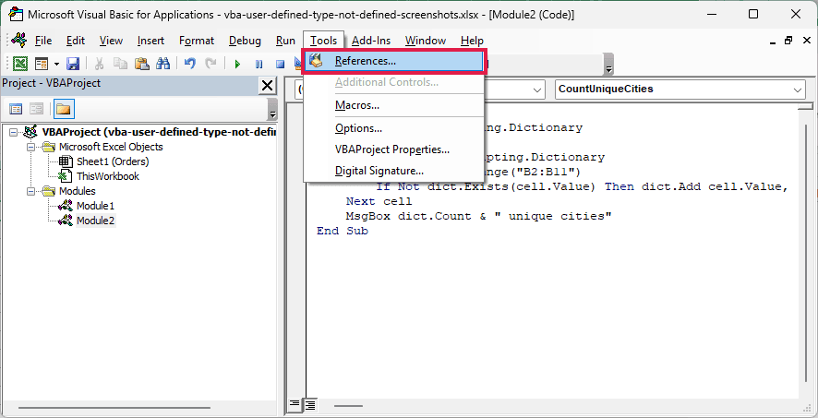
Task: Open the Edit menu
Action: click(x=76, y=41)
